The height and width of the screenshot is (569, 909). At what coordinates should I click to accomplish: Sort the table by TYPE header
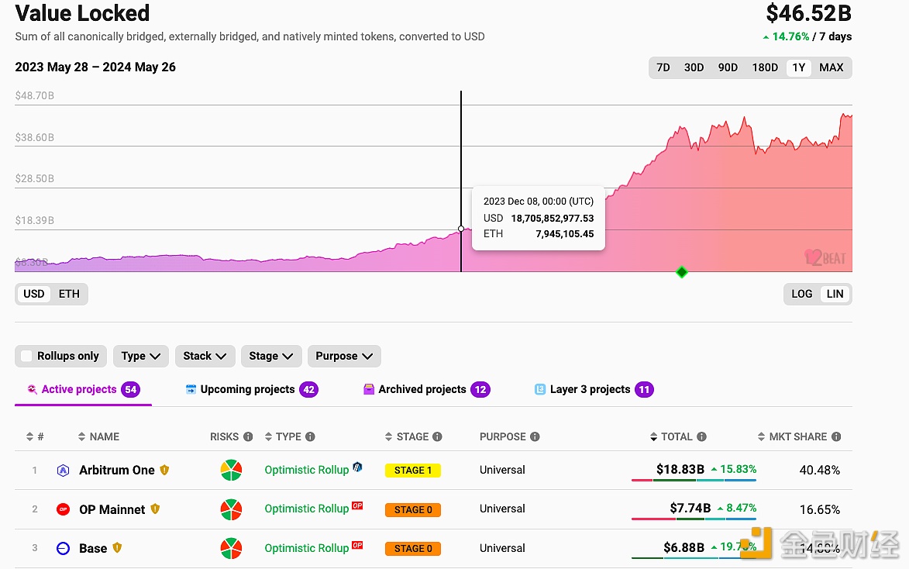click(x=283, y=436)
